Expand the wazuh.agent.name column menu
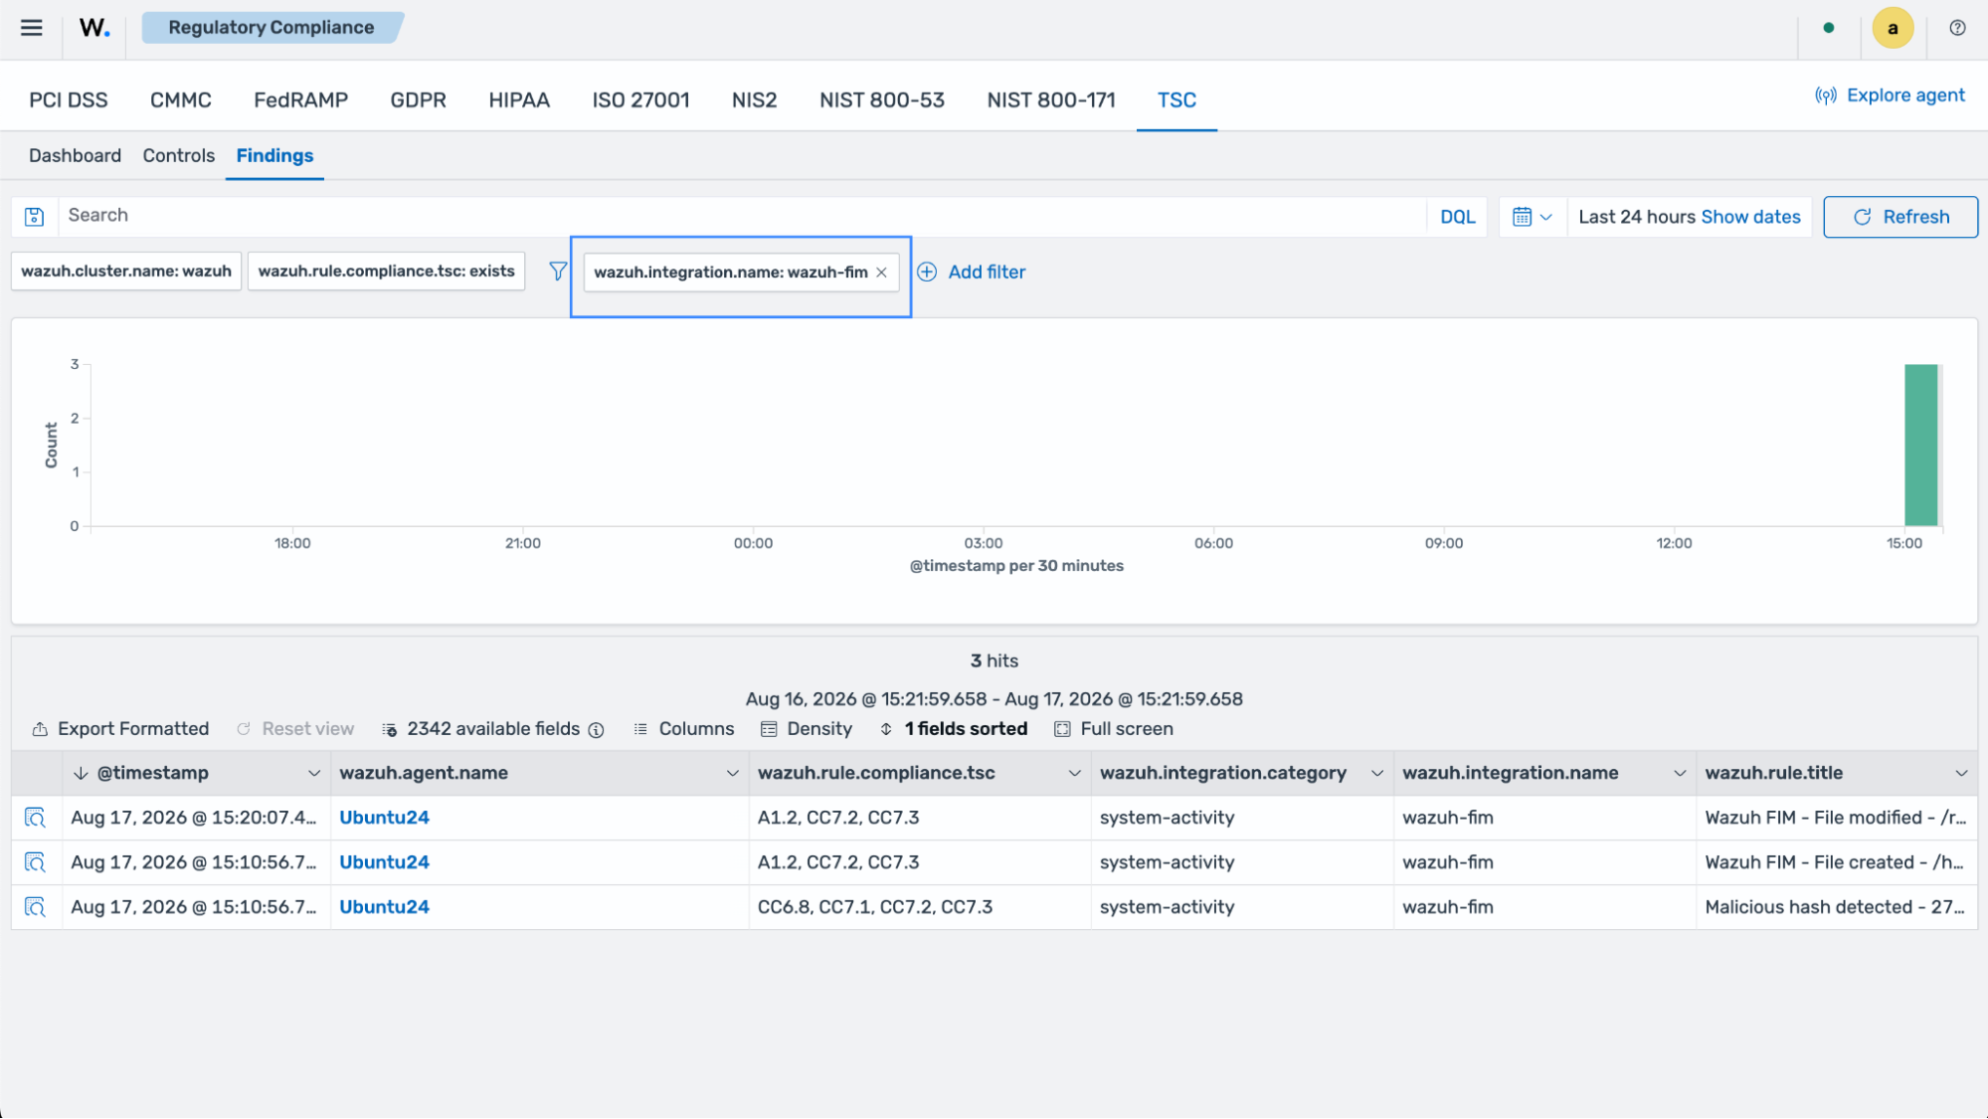 click(x=733, y=774)
